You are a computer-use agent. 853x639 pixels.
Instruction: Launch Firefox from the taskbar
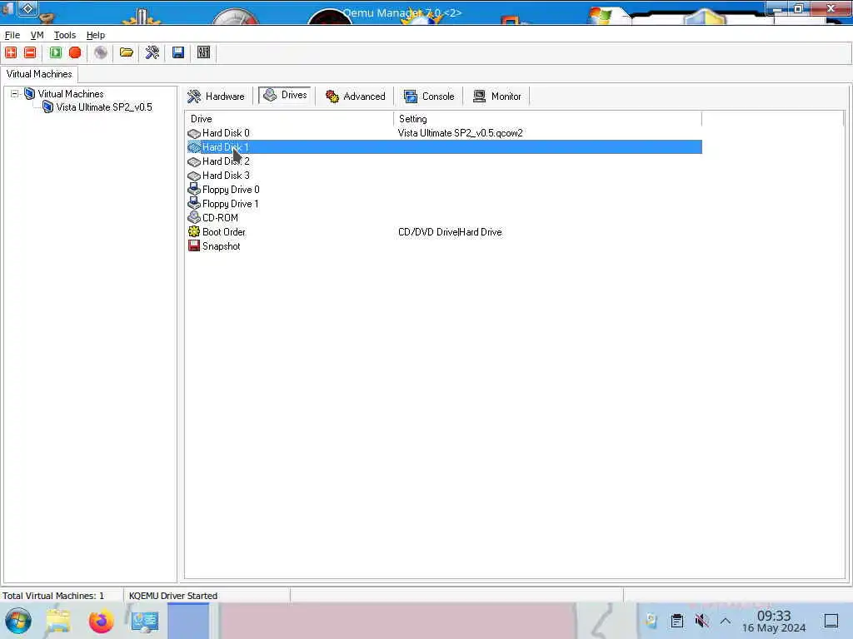pyautogui.click(x=101, y=621)
